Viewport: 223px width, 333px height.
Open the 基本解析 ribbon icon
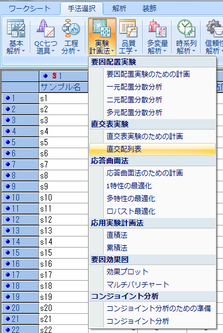[x=16, y=37]
